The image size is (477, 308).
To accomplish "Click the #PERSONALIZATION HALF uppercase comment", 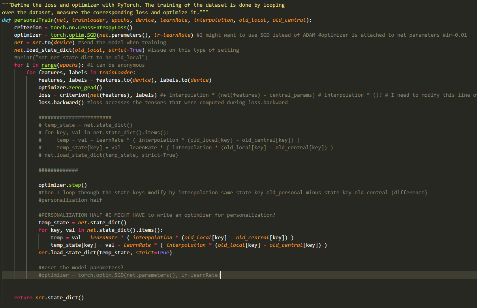I will [x=71, y=215].
